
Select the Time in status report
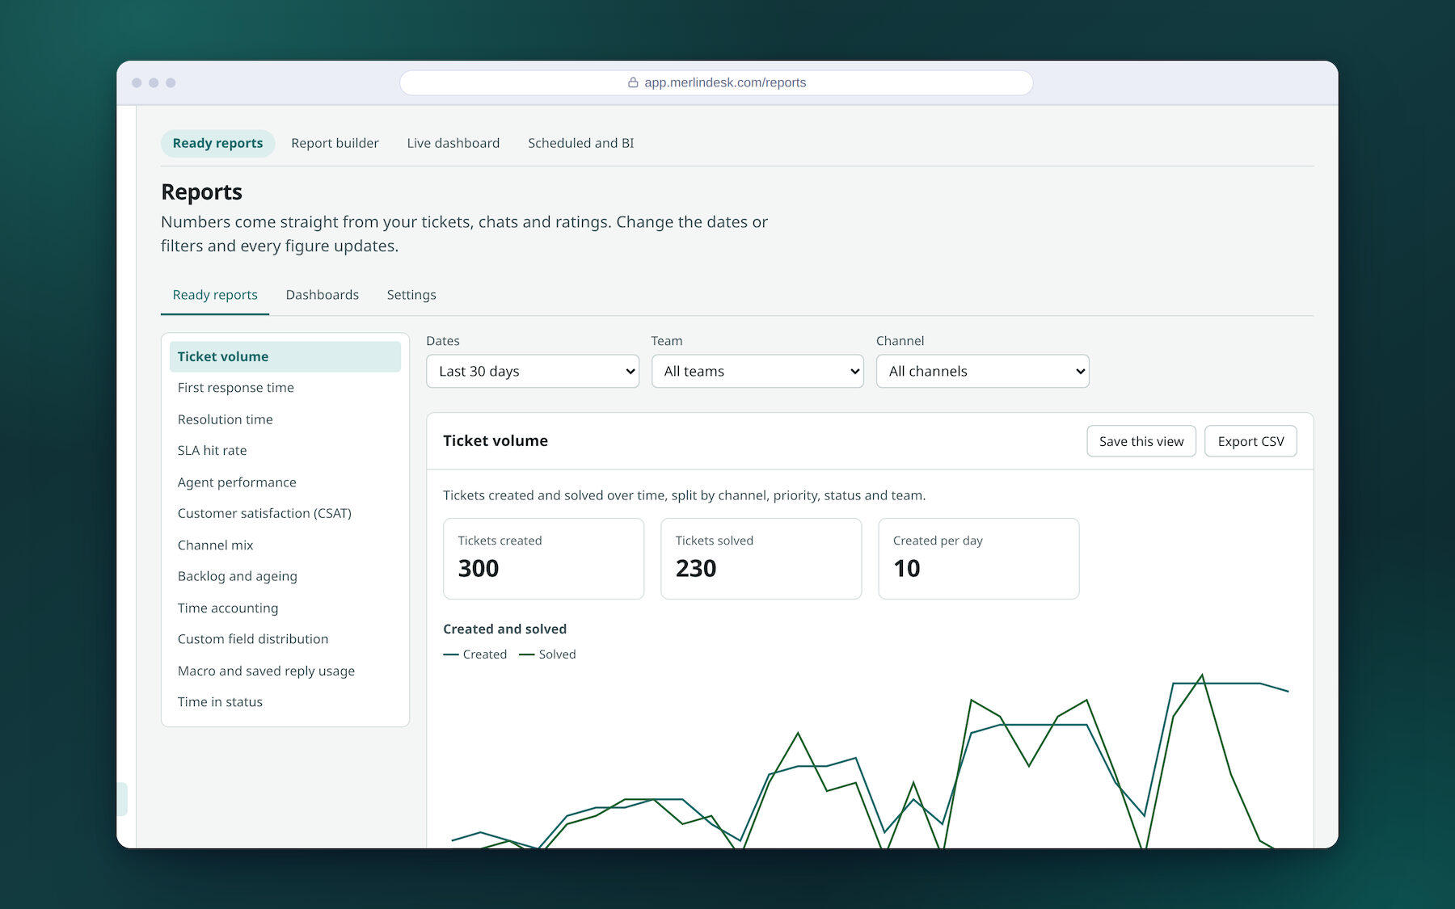point(285,702)
